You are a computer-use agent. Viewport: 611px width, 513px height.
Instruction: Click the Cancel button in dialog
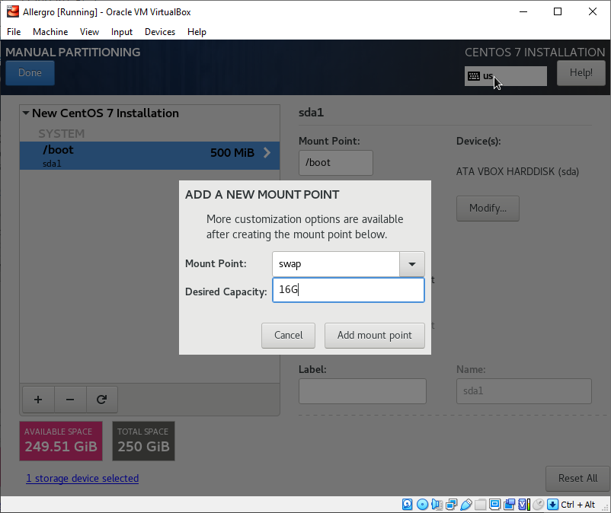click(288, 335)
